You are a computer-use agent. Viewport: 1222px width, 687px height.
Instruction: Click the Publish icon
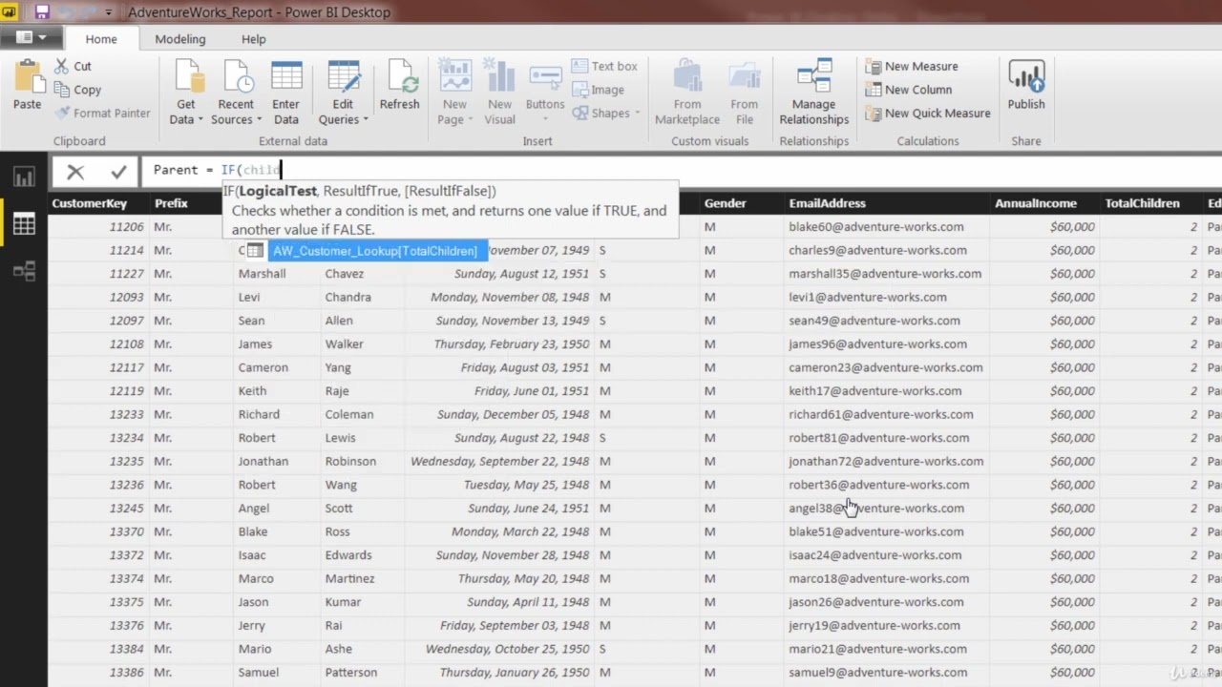[x=1026, y=76]
